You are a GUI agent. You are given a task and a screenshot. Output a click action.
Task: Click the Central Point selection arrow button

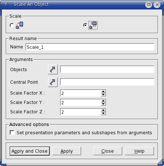[53, 82]
